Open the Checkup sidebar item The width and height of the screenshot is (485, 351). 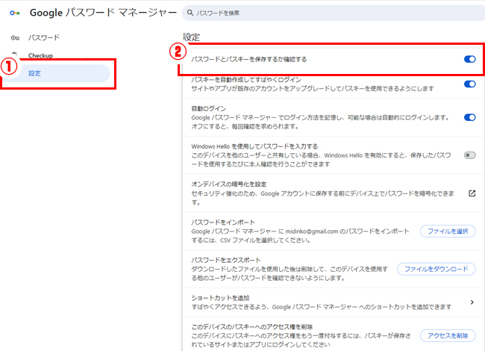pos(40,55)
